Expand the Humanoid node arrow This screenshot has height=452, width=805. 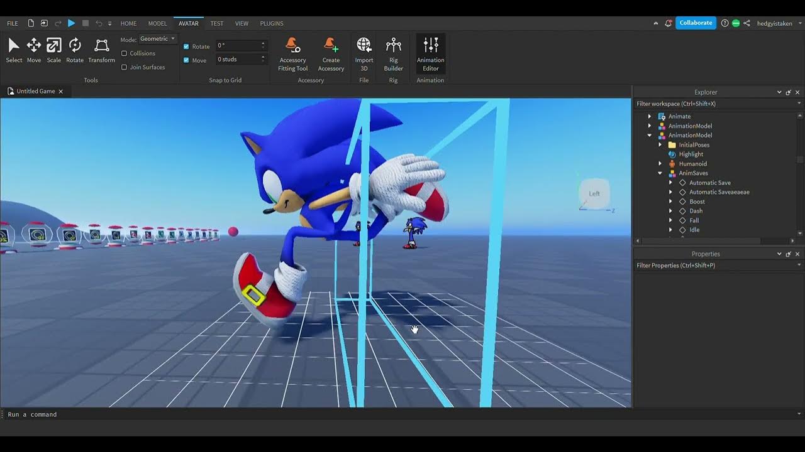click(660, 164)
